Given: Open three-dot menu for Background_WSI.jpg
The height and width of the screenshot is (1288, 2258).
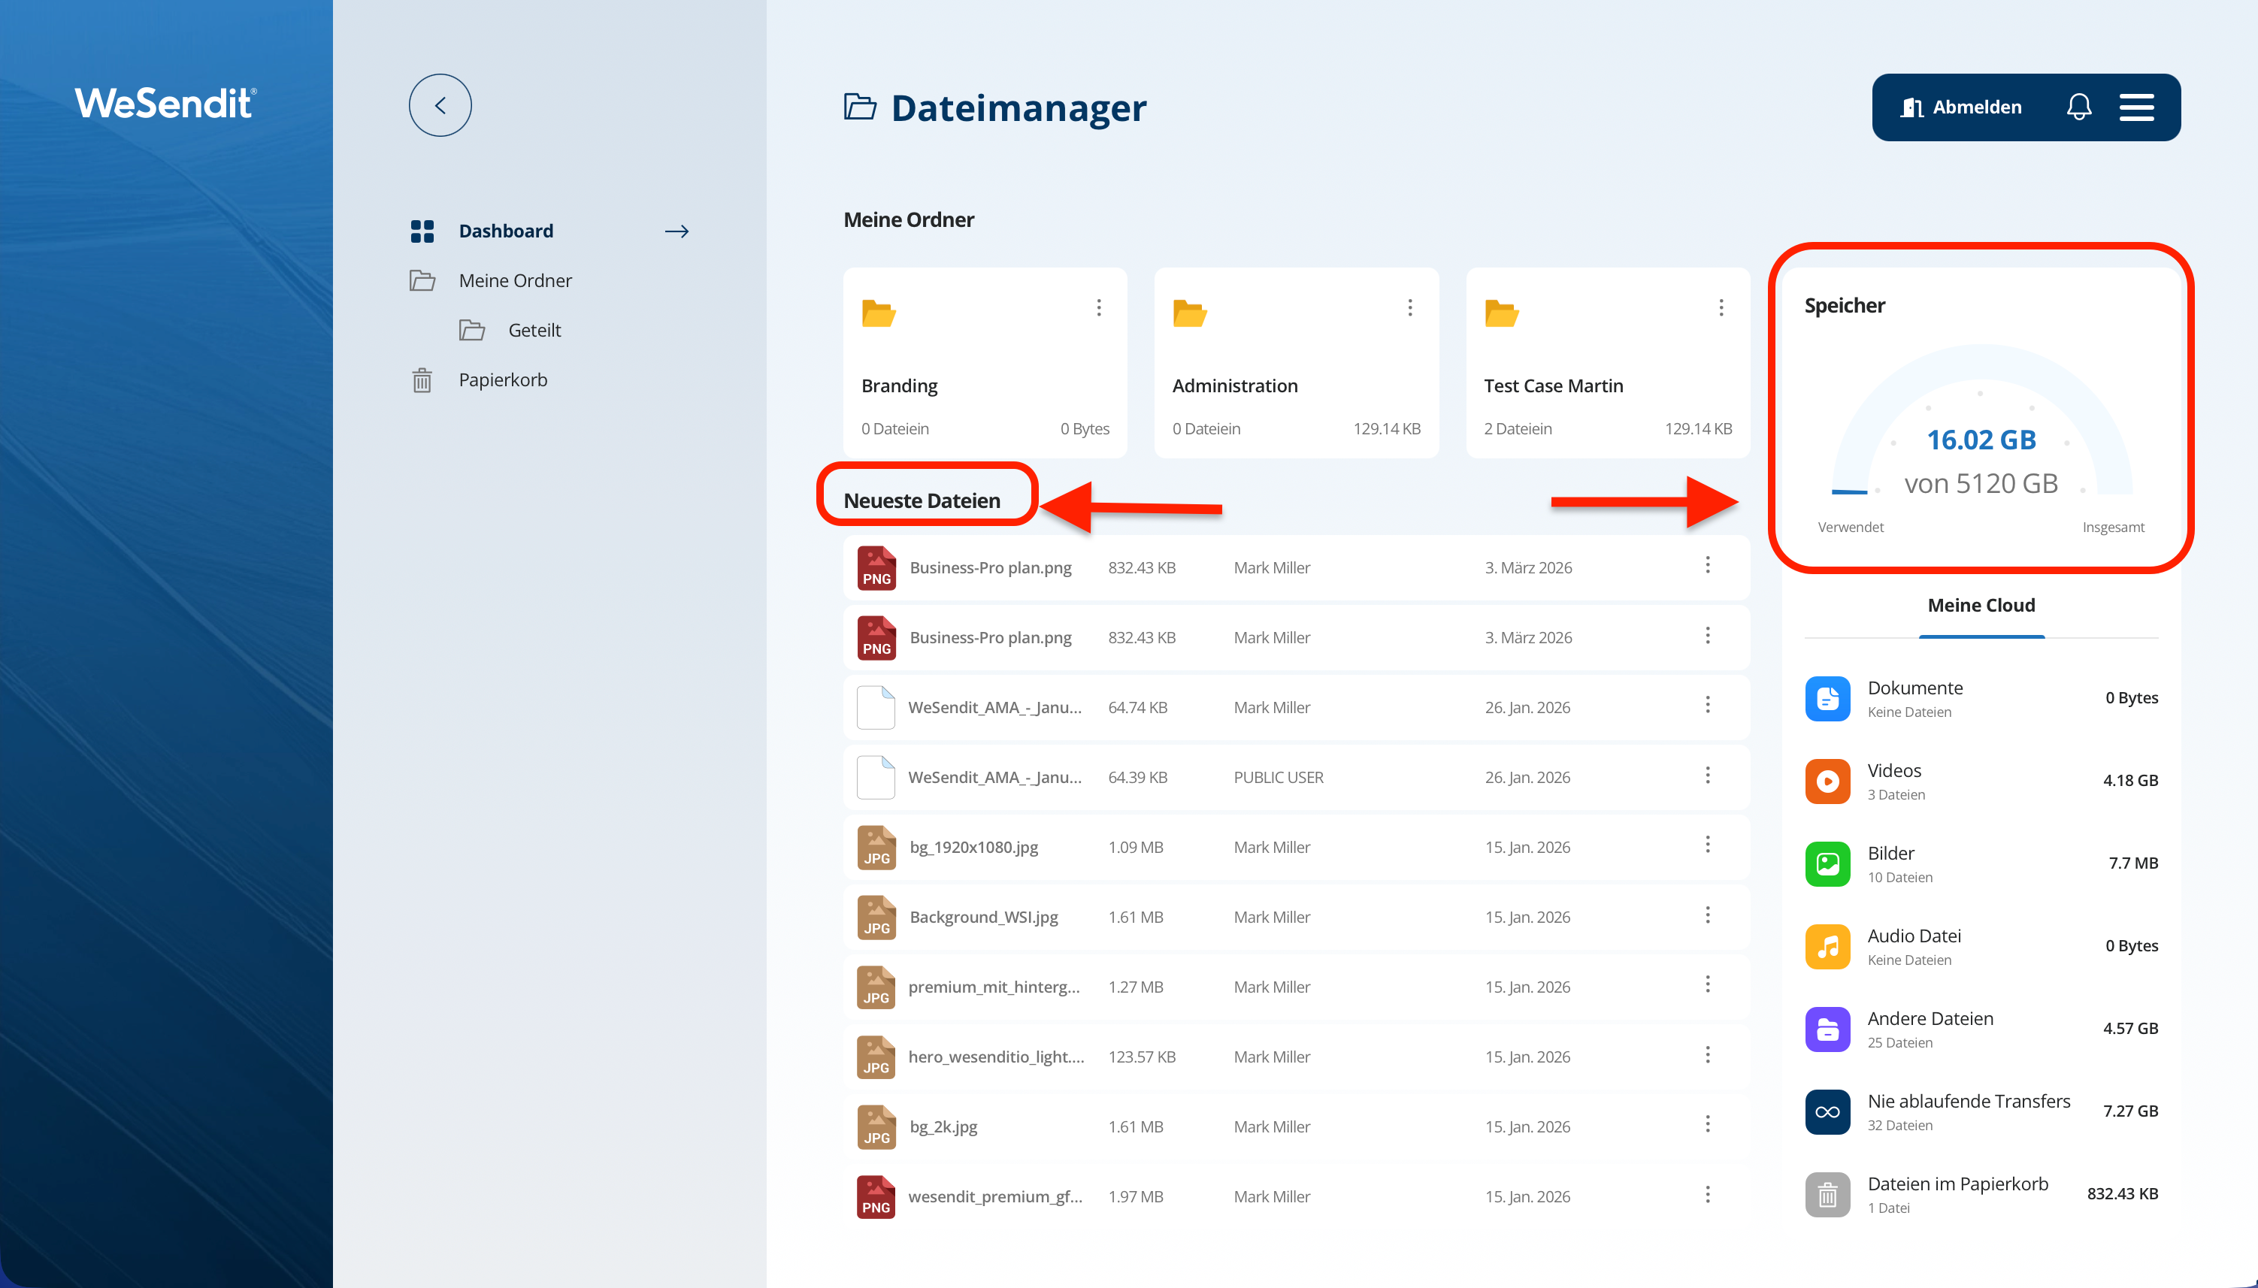Looking at the screenshot, I should (1708, 915).
